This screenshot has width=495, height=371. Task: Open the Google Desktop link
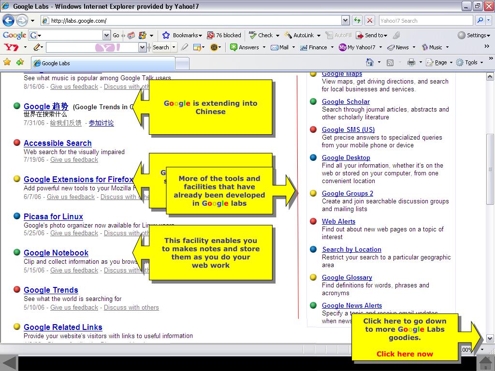[x=346, y=158]
